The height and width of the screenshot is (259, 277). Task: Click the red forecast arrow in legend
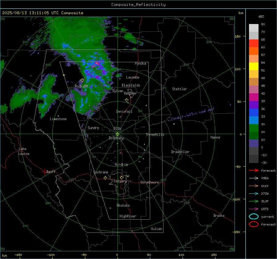pos(254,170)
